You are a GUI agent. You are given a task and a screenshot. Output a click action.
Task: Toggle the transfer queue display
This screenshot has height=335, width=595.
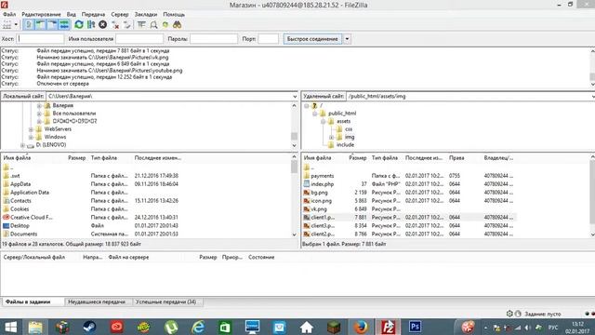pos(64,25)
